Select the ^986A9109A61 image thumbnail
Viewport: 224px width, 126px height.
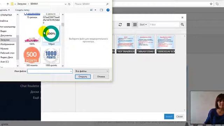coord(146,44)
